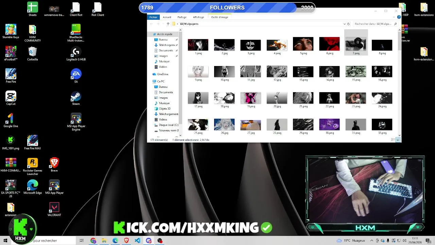Switch Explorer to large thumbnails view

click(x=398, y=140)
